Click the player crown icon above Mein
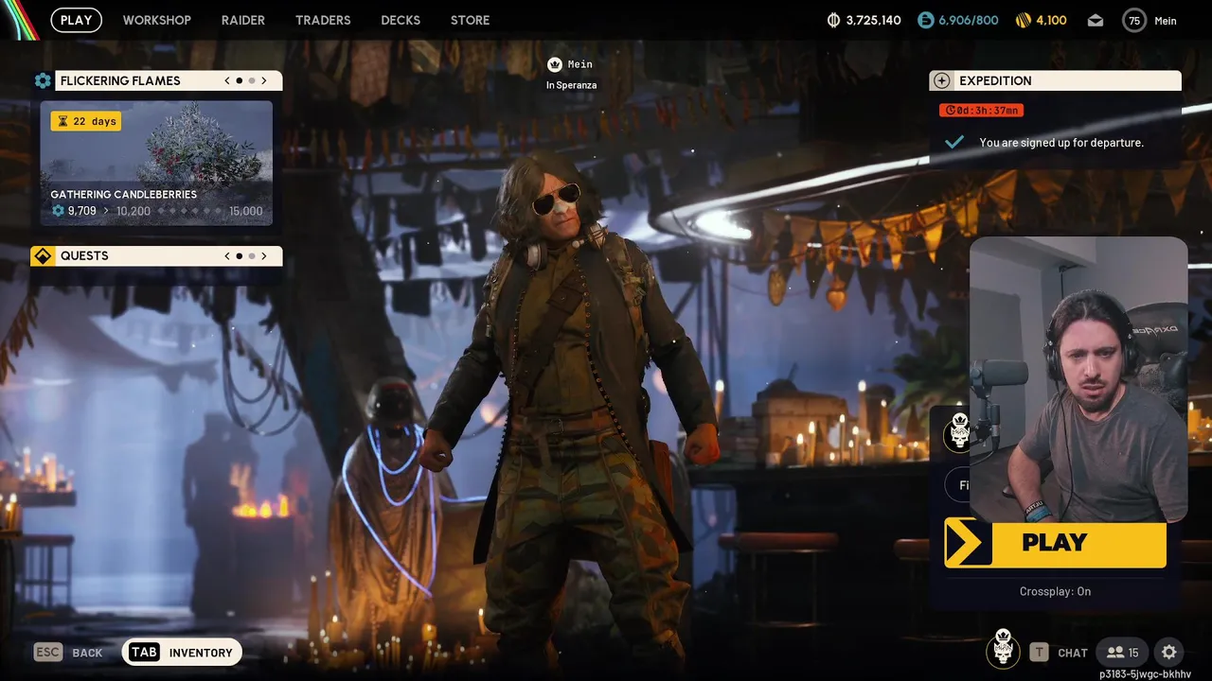 (555, 64)
